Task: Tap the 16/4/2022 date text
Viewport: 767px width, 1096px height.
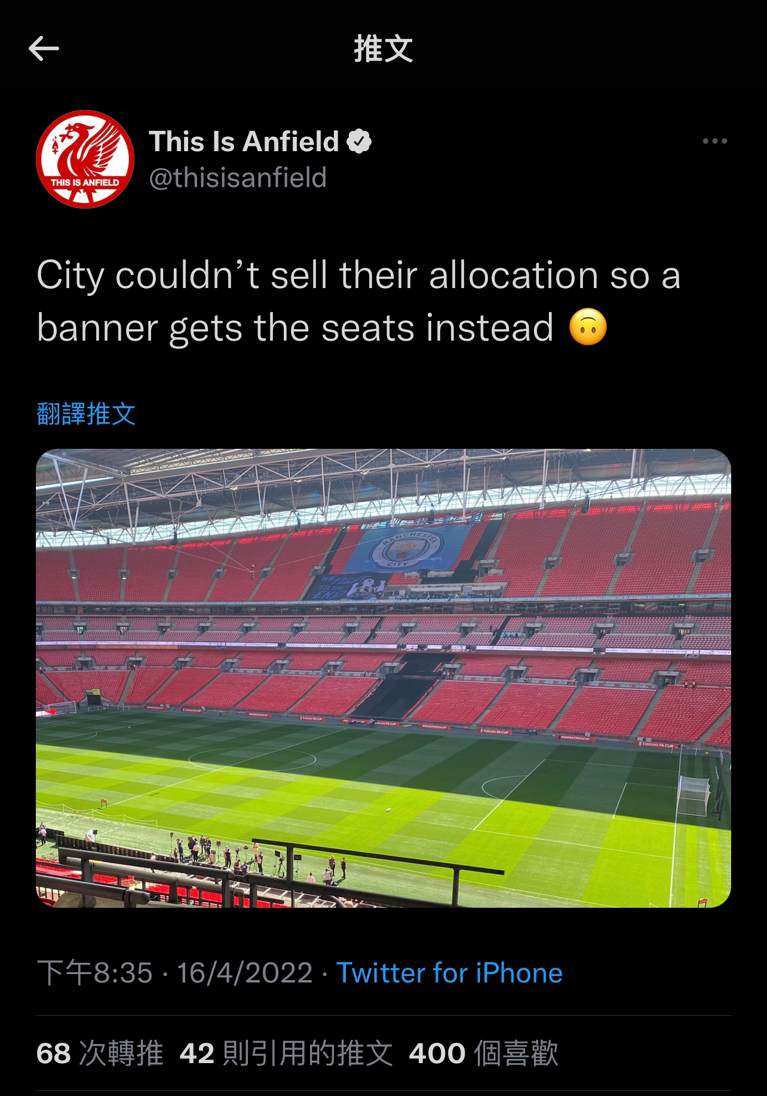Action: pos(244,972)
